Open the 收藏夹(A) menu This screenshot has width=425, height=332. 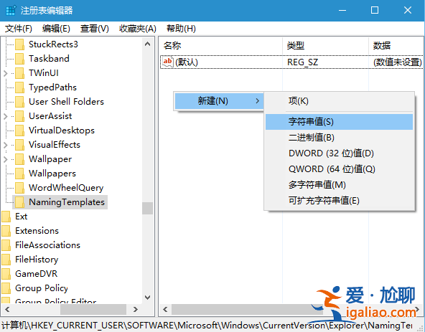click(x=138, y=29)
